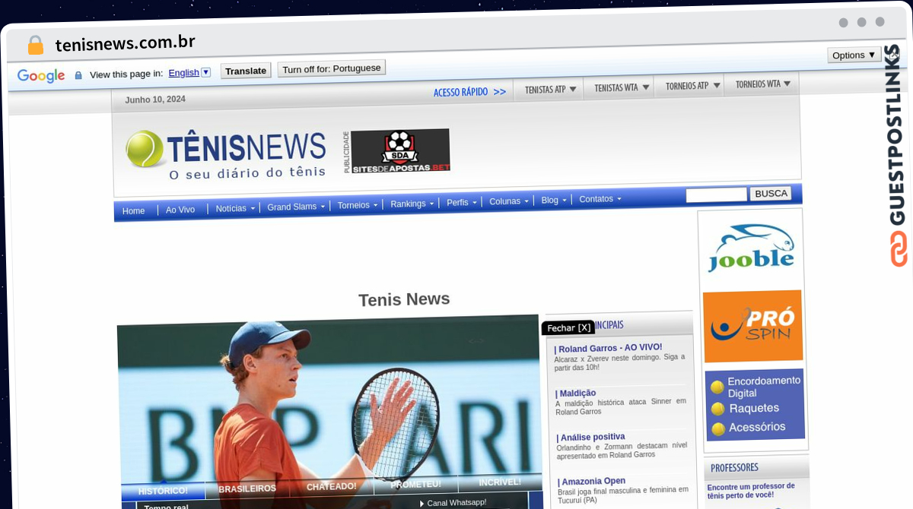
Task: Click Turn off for: Portuguese button
Action: [x=332, y=68]
